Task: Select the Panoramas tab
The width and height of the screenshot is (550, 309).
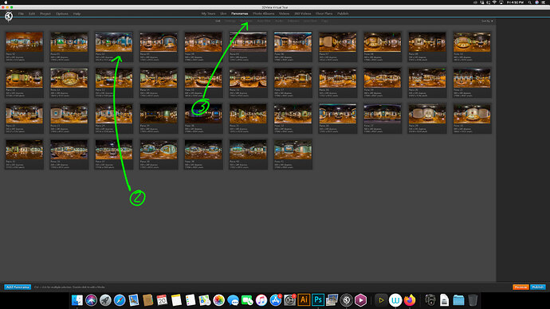Action: (240, 14)
